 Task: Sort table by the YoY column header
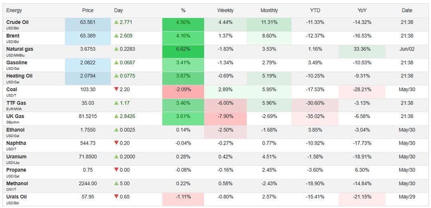pos(362,10)
